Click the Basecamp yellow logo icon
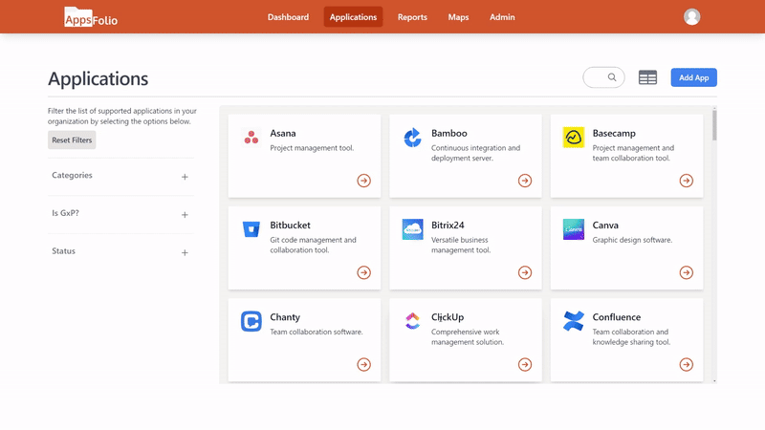This screenshot has width=765, height=430. point(574,138)
